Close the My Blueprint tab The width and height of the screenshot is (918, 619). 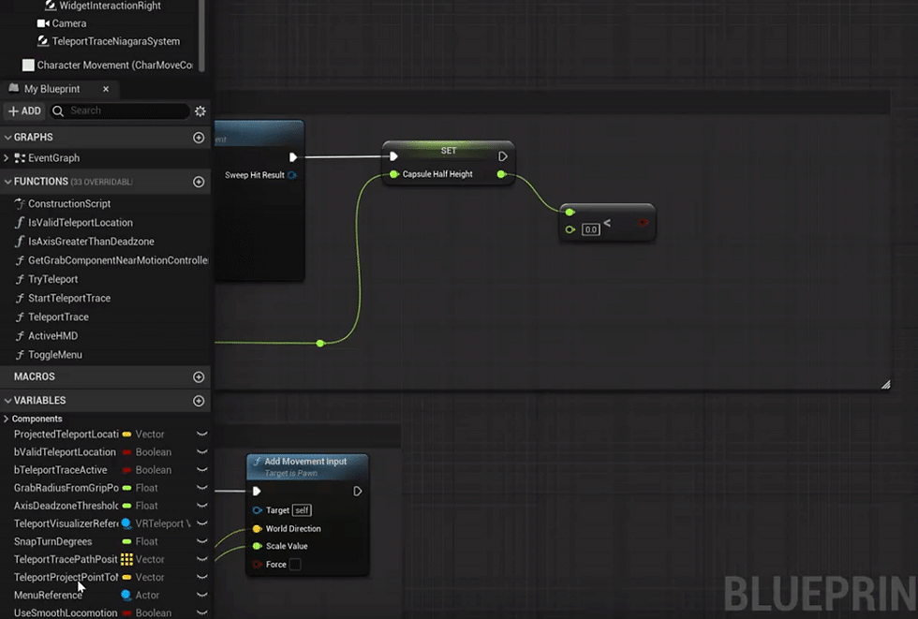pyautogui.click(x=106, y=89)
